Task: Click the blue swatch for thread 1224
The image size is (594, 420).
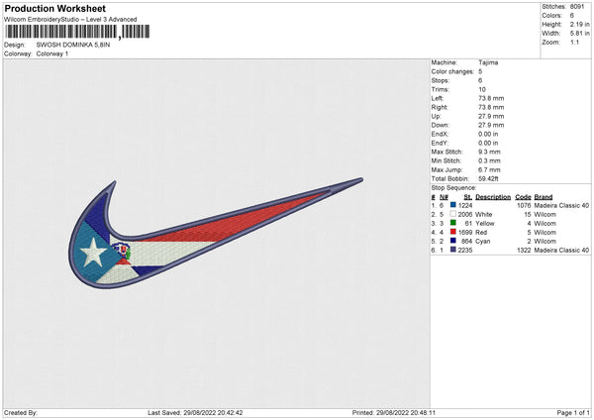Action: 452,205
